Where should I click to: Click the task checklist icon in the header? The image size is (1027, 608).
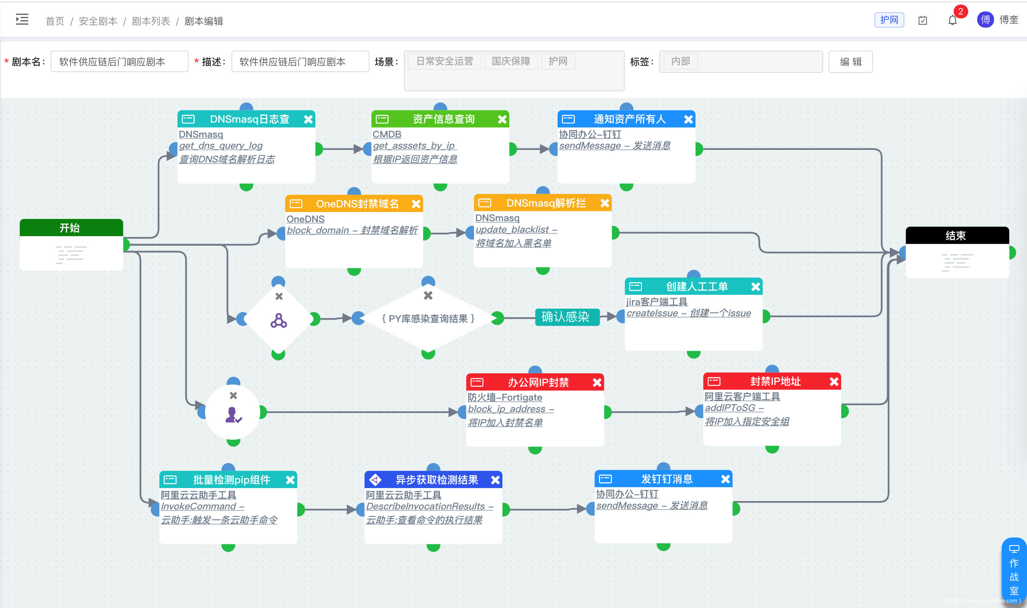coord(923,20)
